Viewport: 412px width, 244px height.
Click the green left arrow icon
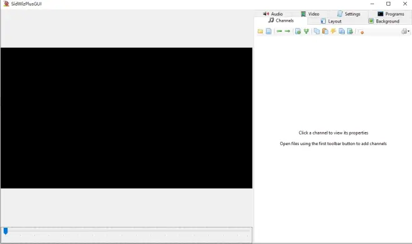(x=279, y=31)
